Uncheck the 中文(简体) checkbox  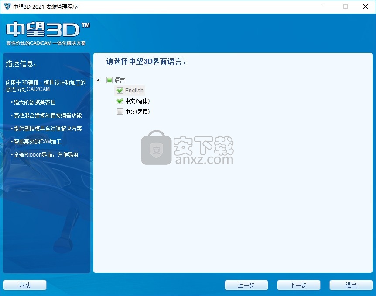120,101
